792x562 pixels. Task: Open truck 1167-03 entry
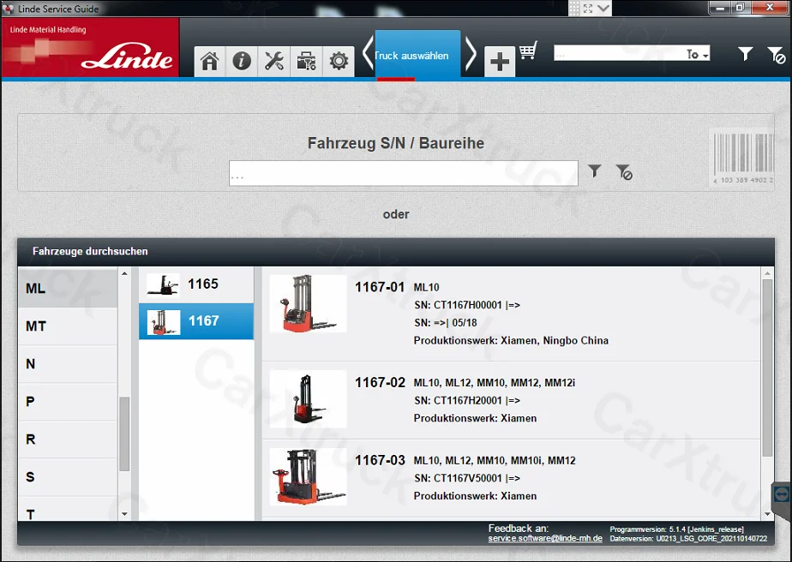click(511, 478)
